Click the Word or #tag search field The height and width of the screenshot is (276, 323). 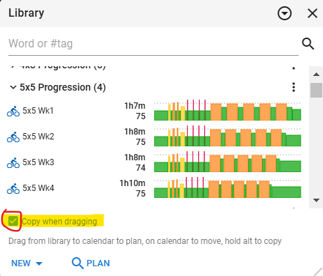tap(153, 44)
